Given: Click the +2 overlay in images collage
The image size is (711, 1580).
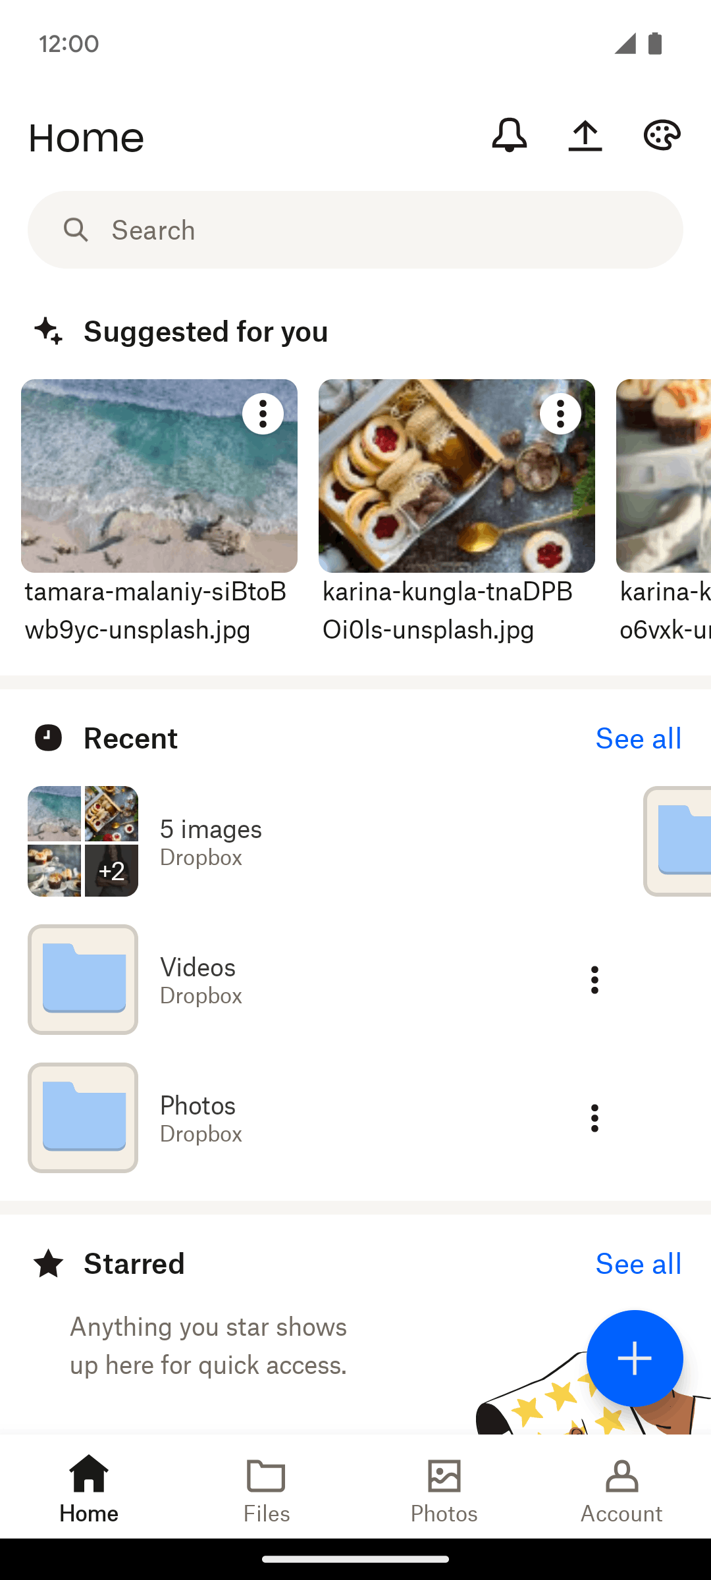Looking at the screenshot, I should pyautogui.click(x=111, y=871).
